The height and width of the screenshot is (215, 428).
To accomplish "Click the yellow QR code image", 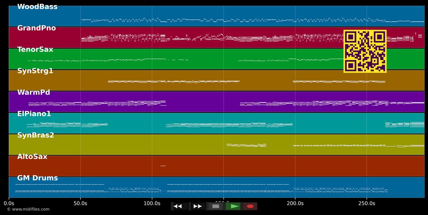I will 365,52.
